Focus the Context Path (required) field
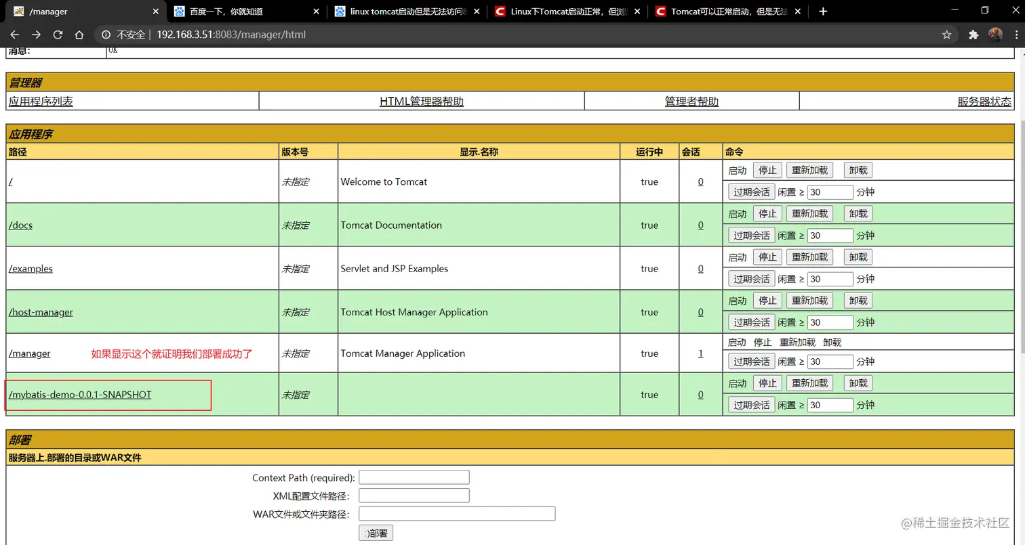 pos(414,477)
